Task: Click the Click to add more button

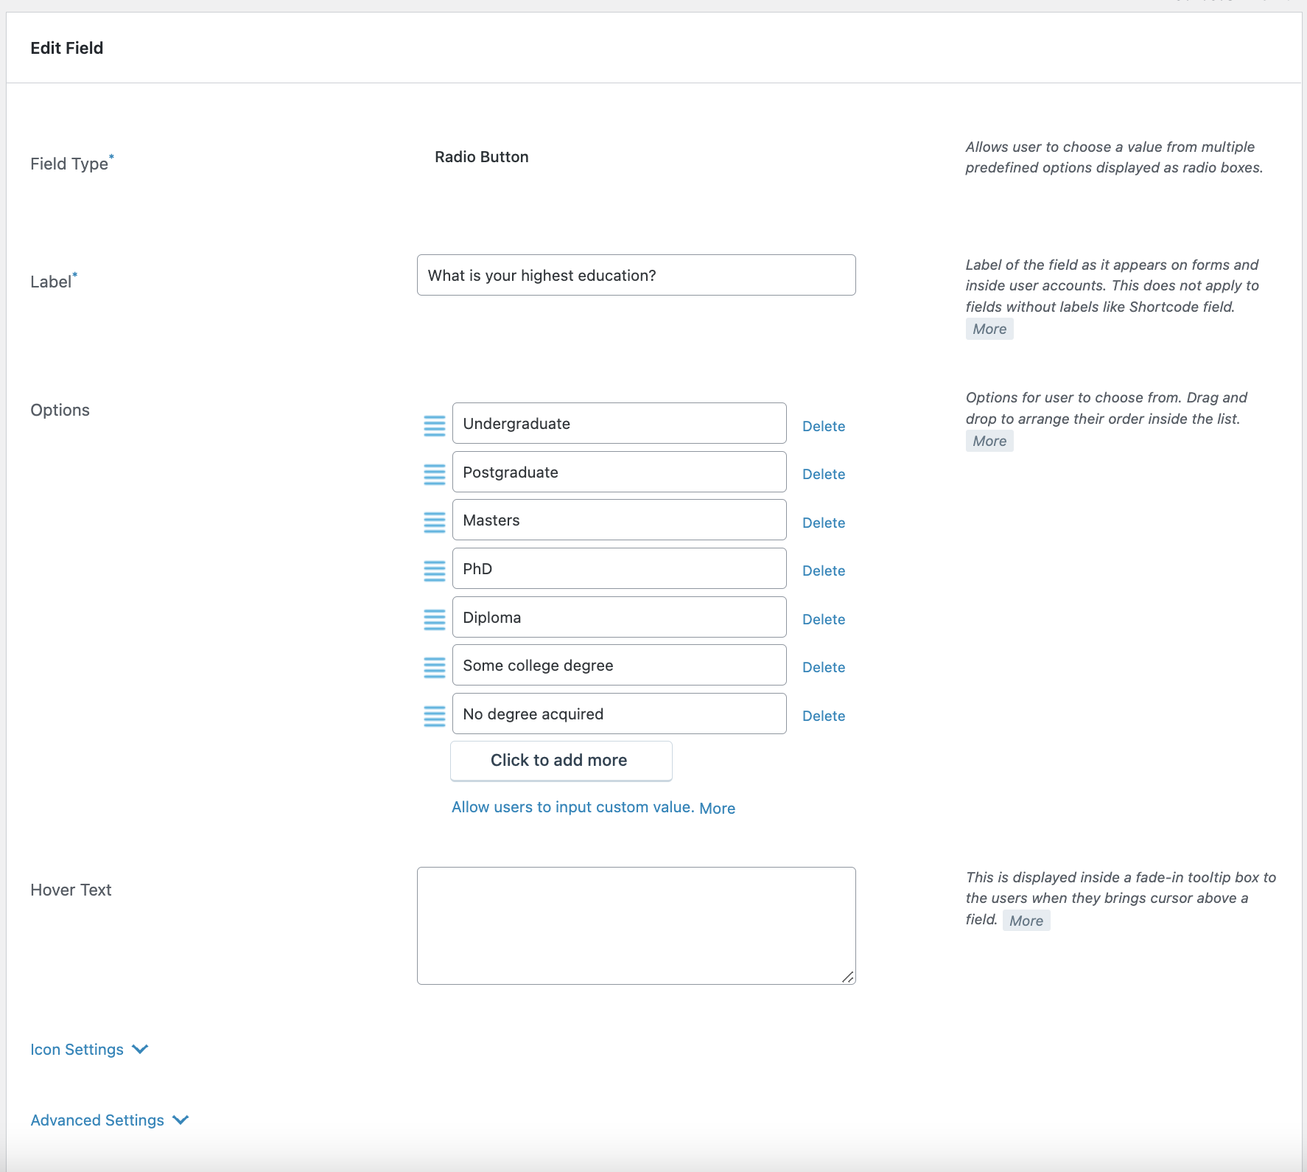Action: point(561,760)
